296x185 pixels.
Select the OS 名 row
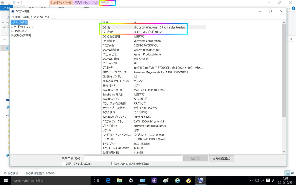[153, 27]
